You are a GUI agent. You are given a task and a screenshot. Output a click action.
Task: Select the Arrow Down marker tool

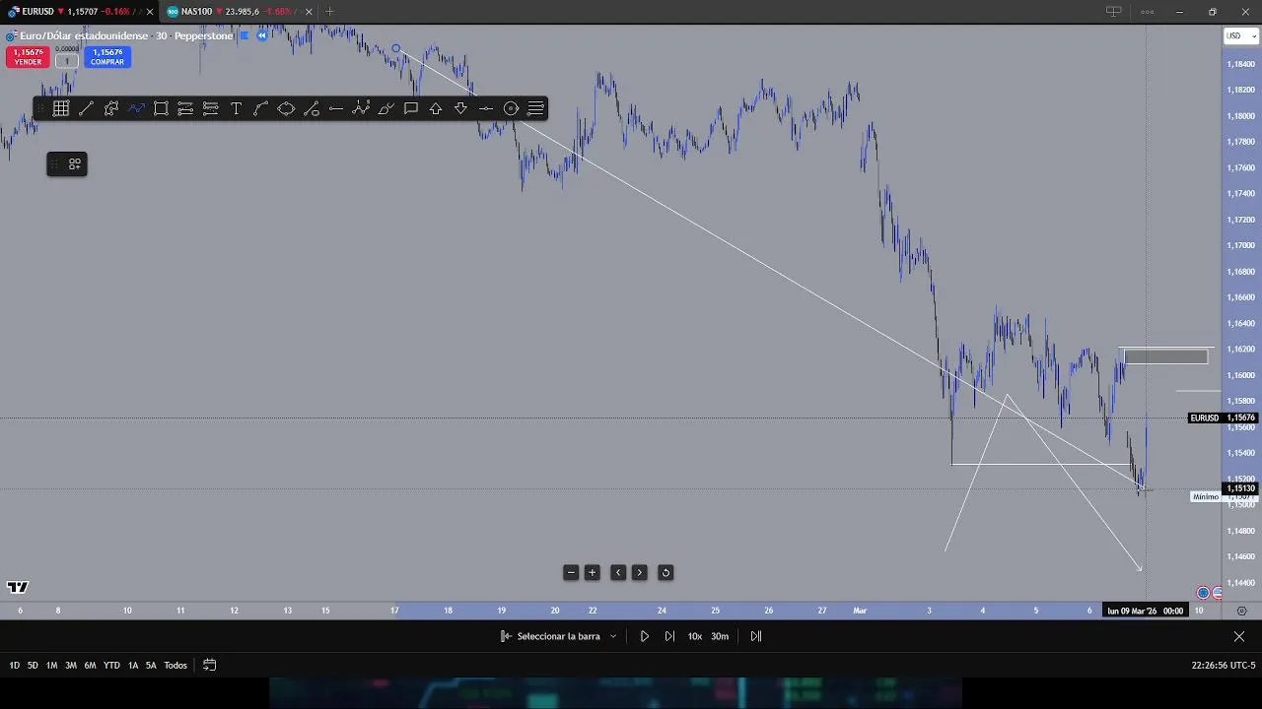pos(460,108)
